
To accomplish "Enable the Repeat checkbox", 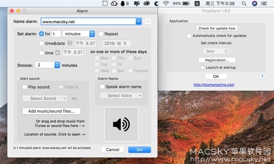I will [101, 34].
